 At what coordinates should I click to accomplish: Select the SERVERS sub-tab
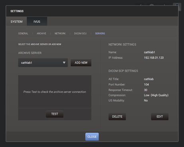[100, 33]
